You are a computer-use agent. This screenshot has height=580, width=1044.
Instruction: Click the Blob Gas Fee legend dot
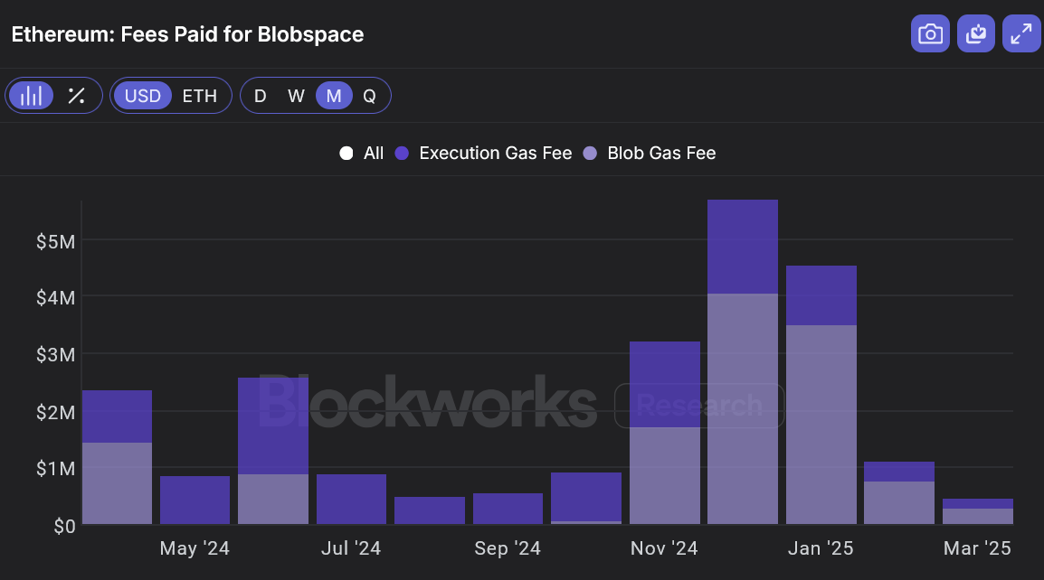(591, 154)
